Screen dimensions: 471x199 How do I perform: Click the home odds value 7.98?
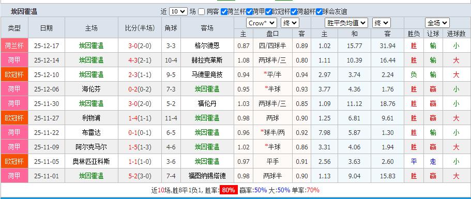tap(324, 132)
